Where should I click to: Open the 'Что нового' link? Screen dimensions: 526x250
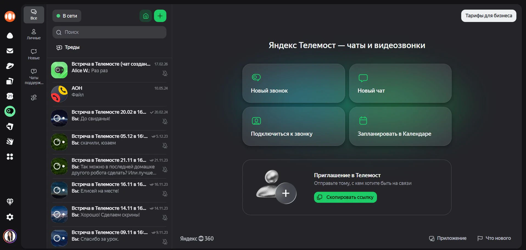[x=494, y=238]
